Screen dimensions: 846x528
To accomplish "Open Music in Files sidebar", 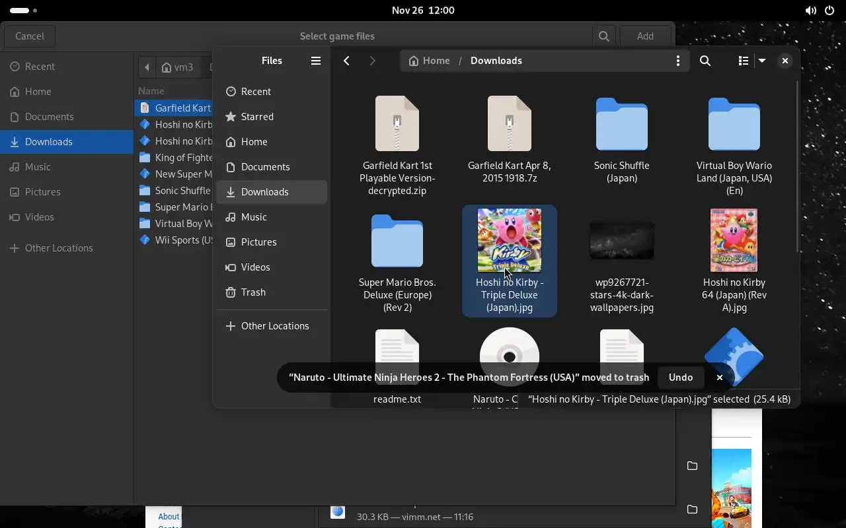I will 272,217.
